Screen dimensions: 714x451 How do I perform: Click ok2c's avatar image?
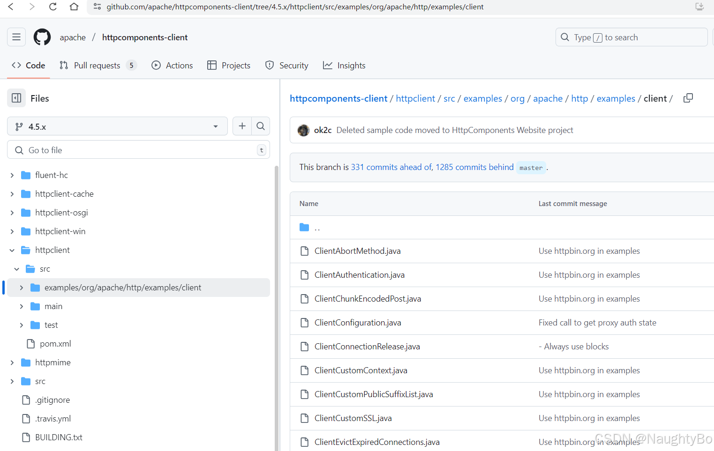(x=303, y=130)
